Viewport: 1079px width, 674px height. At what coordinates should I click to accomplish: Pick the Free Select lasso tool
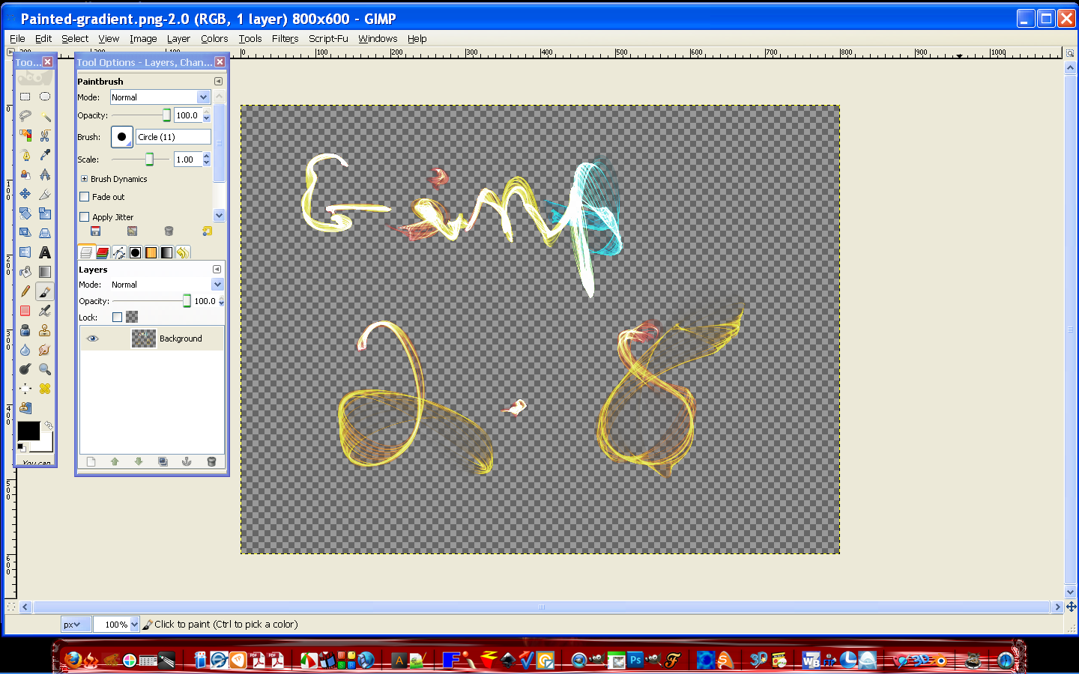click(x=25, y=116)
